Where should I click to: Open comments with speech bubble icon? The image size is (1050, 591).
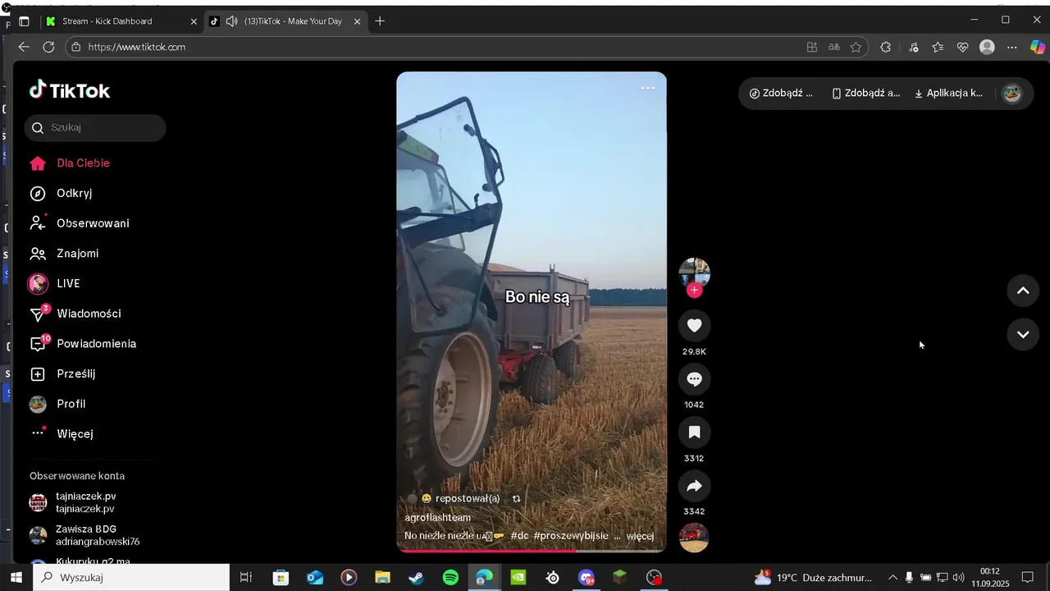(x=694, y=379)
